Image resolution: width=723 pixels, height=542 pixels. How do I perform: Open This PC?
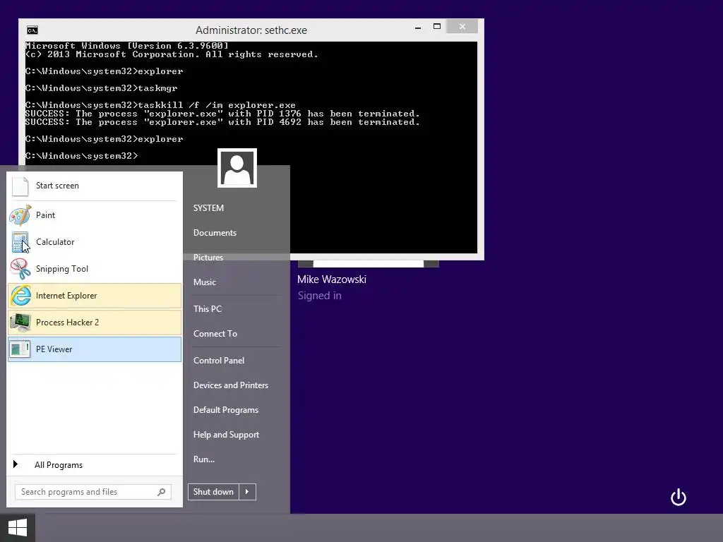coord(208,309)
